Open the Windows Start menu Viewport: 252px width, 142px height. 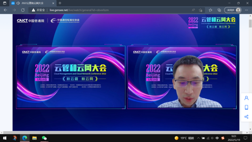point(5,138)
